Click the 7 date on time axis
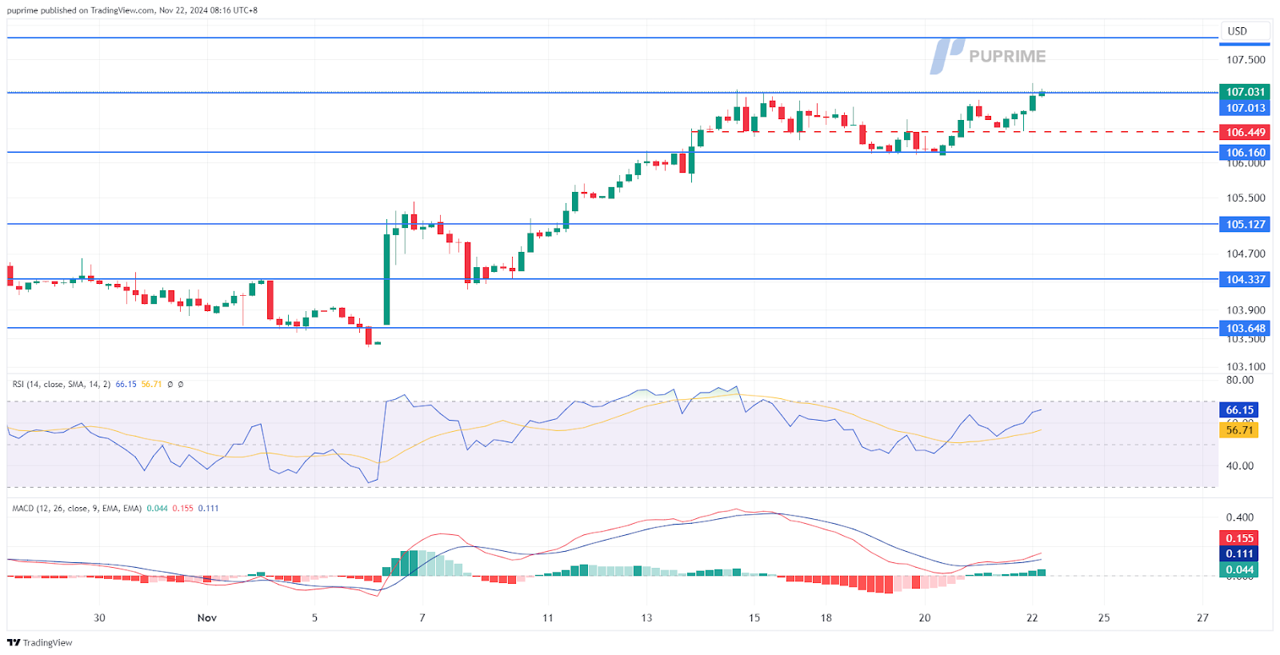This screenshot has width=1280, height=655. (422, 617)
